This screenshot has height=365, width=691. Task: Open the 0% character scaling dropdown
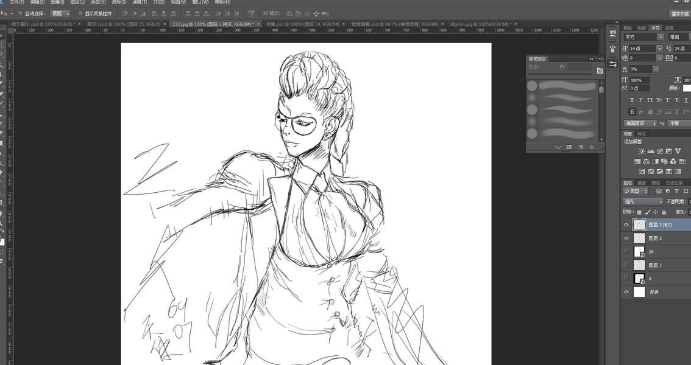[656, 69]
